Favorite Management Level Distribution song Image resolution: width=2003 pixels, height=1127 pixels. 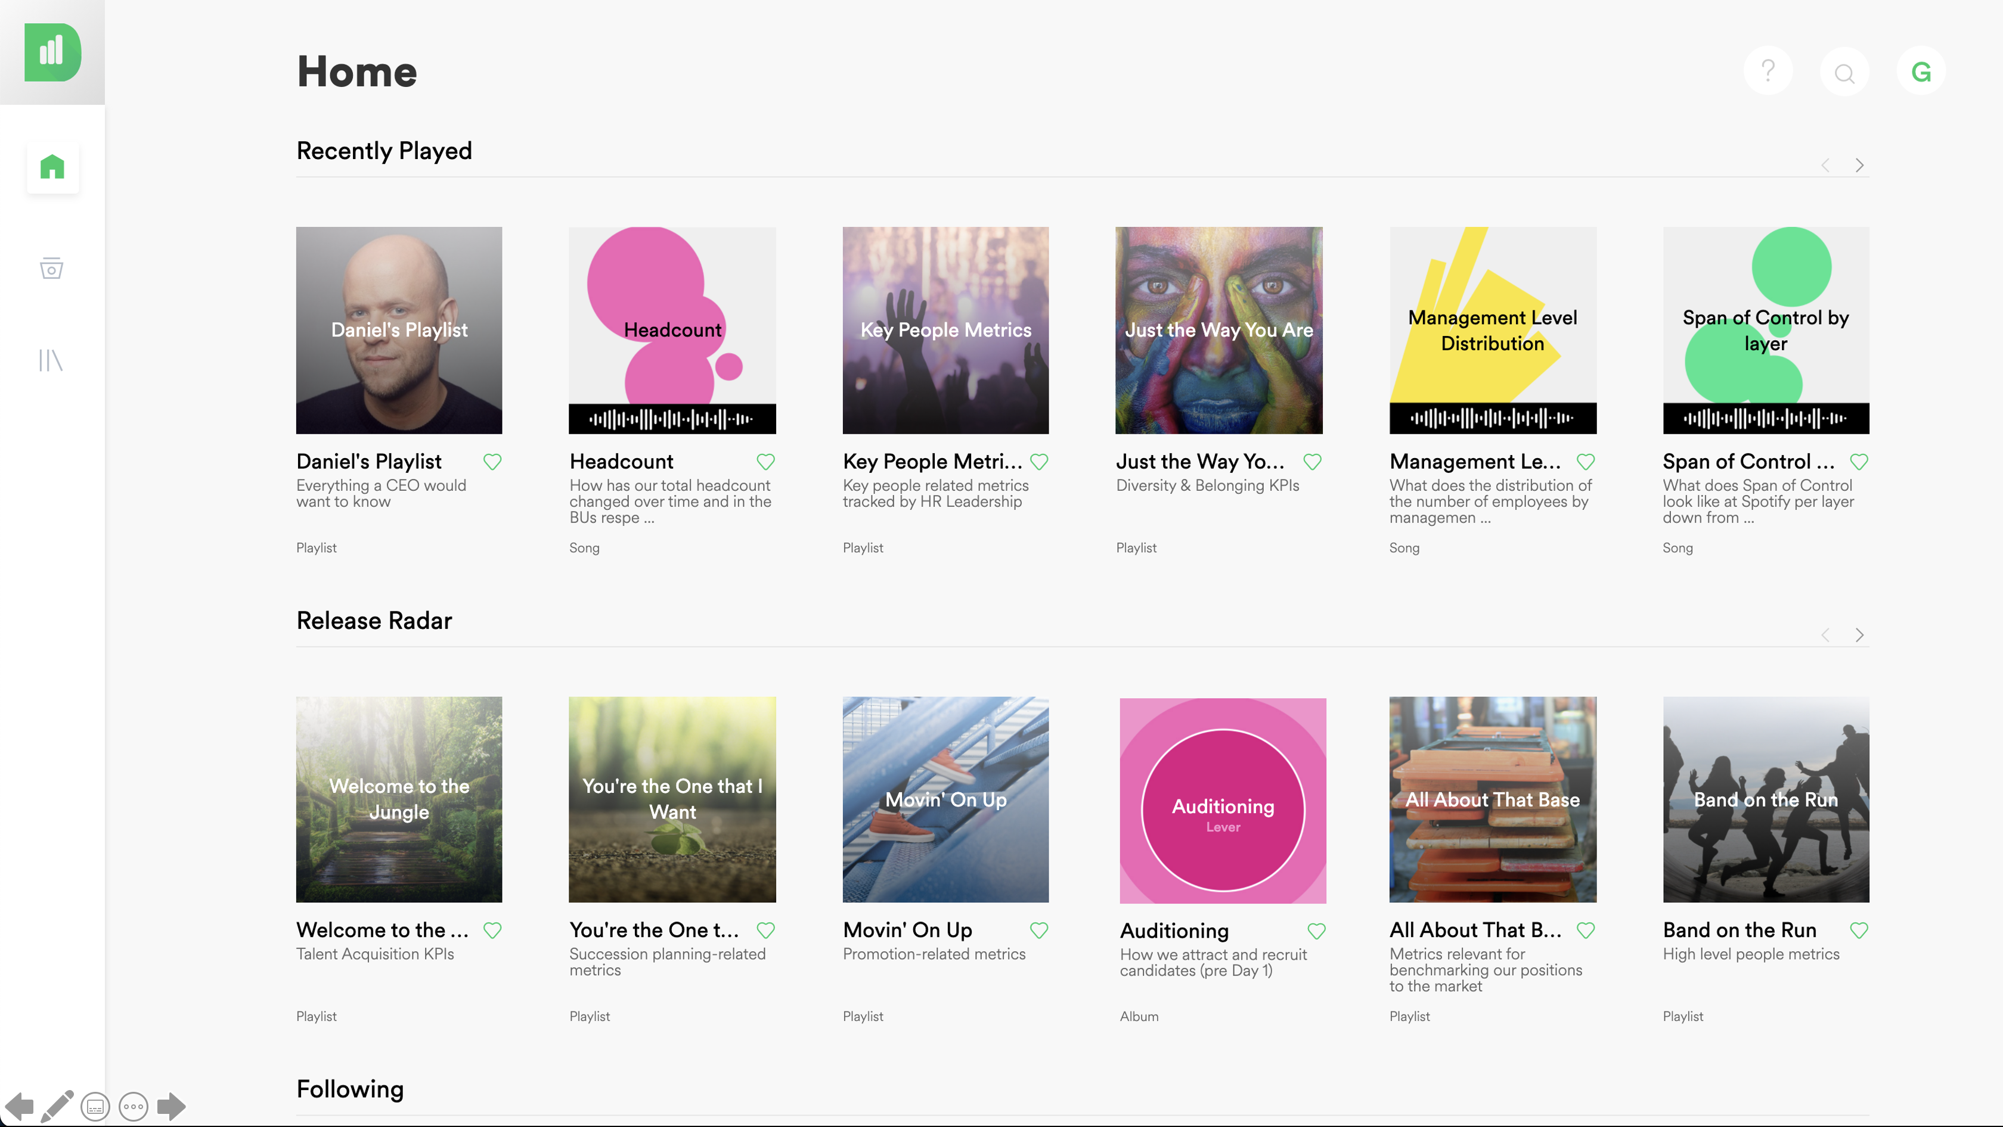(x=1586, y=462)
